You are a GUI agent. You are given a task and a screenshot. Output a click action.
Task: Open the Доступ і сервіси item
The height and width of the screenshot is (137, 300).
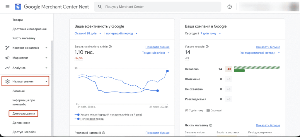(x=24, y=132)
